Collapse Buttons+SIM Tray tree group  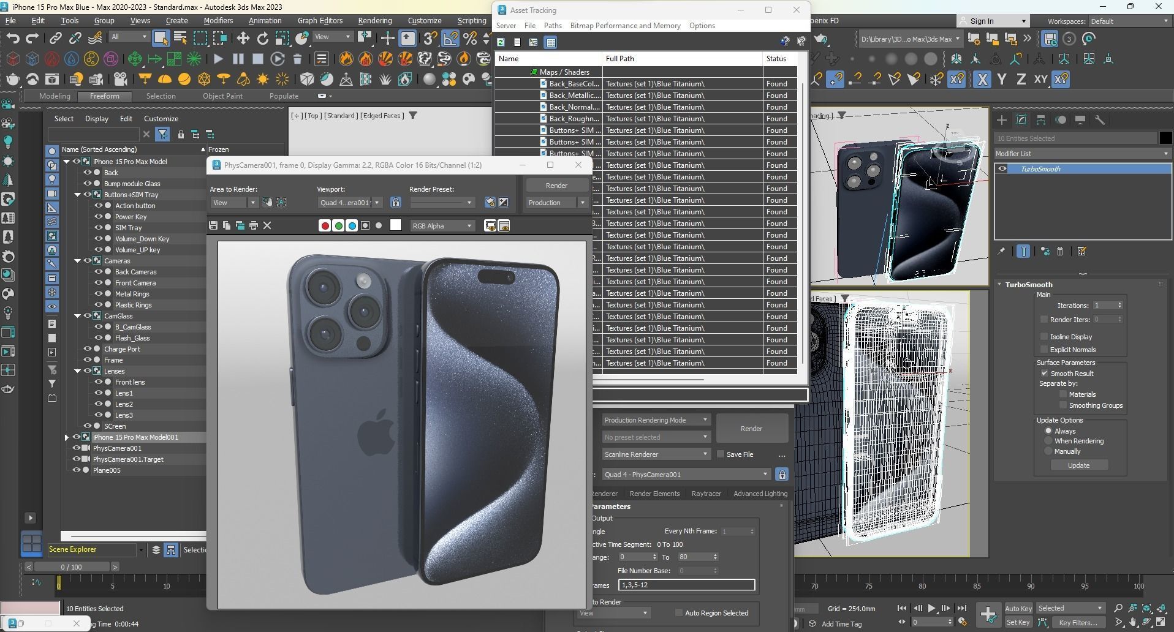coord(78,195)
